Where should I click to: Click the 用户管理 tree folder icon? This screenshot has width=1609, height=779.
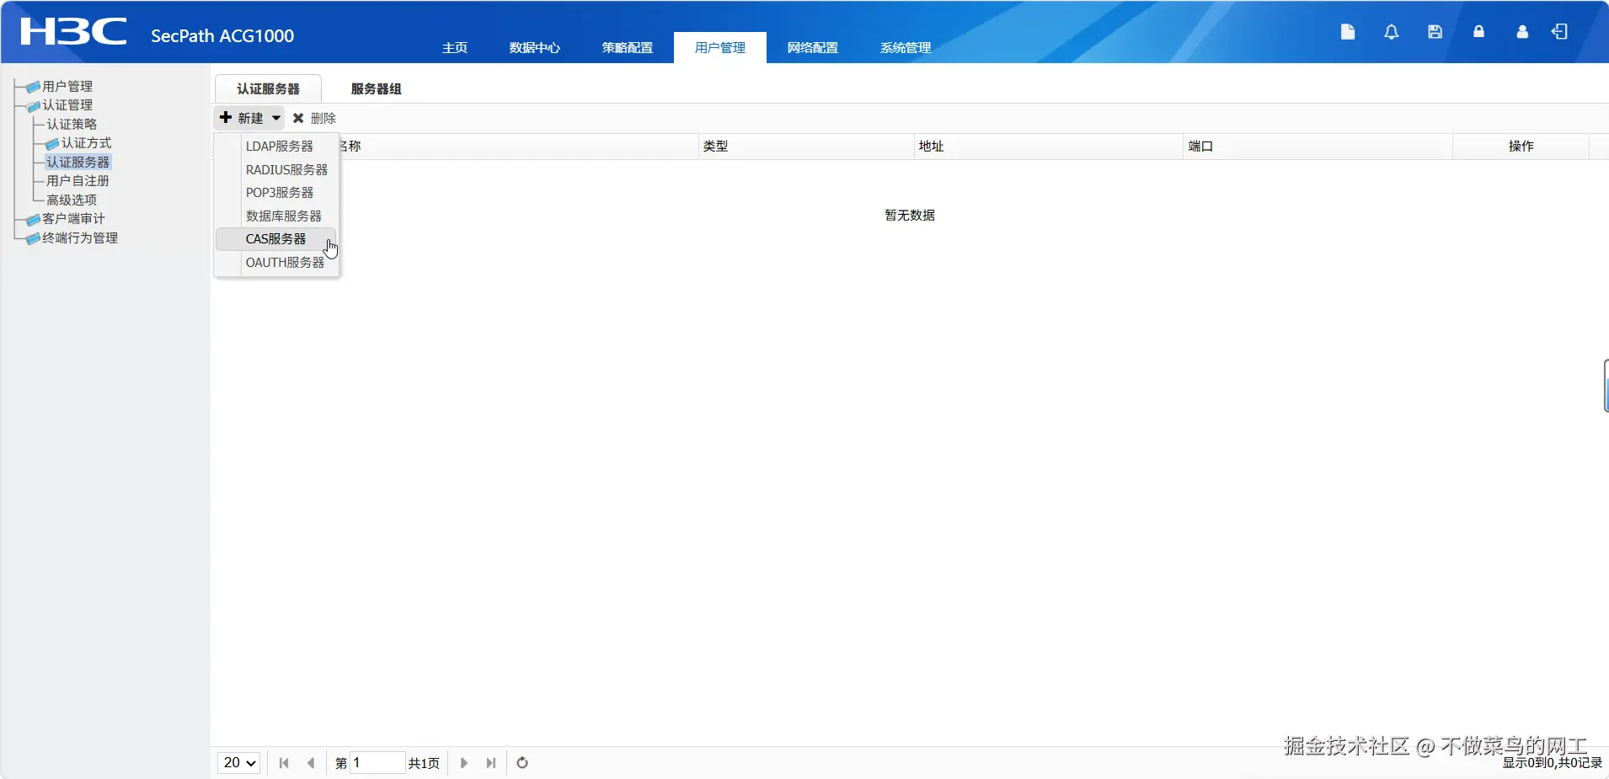33,87
